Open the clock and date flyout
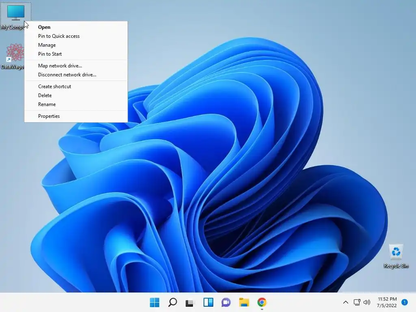The width and height of the screenshot is (416, 312). [x=387, y=302]
